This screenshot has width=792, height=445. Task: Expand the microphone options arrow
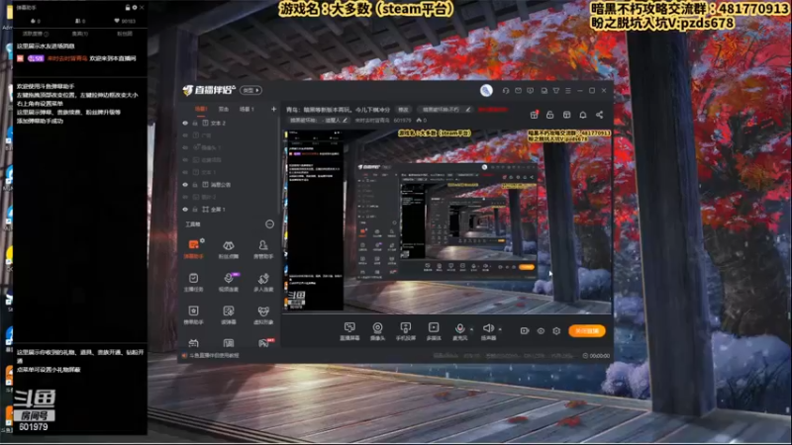472,329
